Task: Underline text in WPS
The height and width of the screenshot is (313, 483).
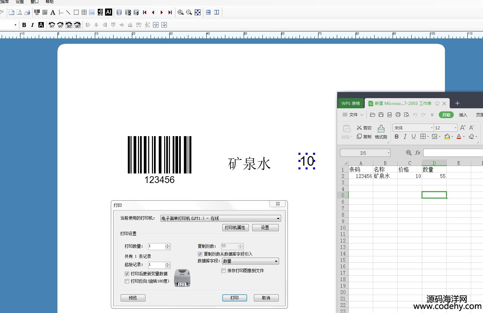Action: 414,136
